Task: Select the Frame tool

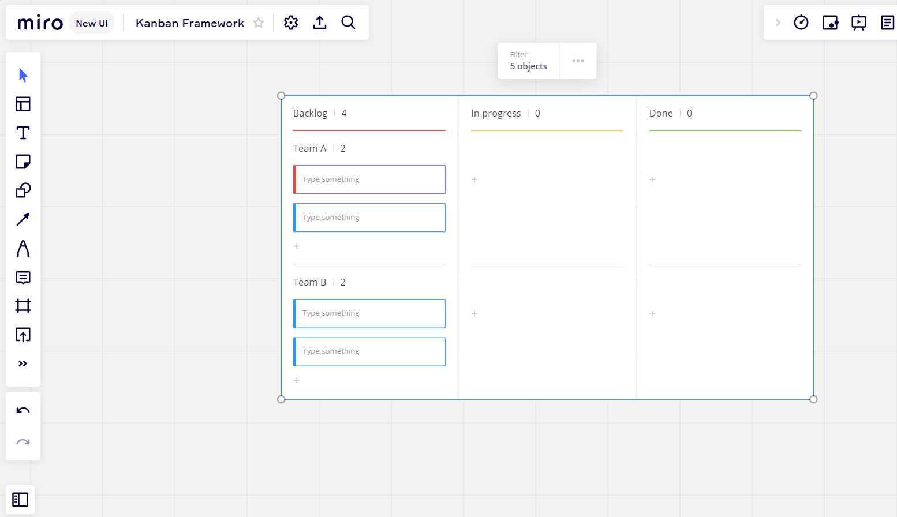Action: click(x=23, y=306)
